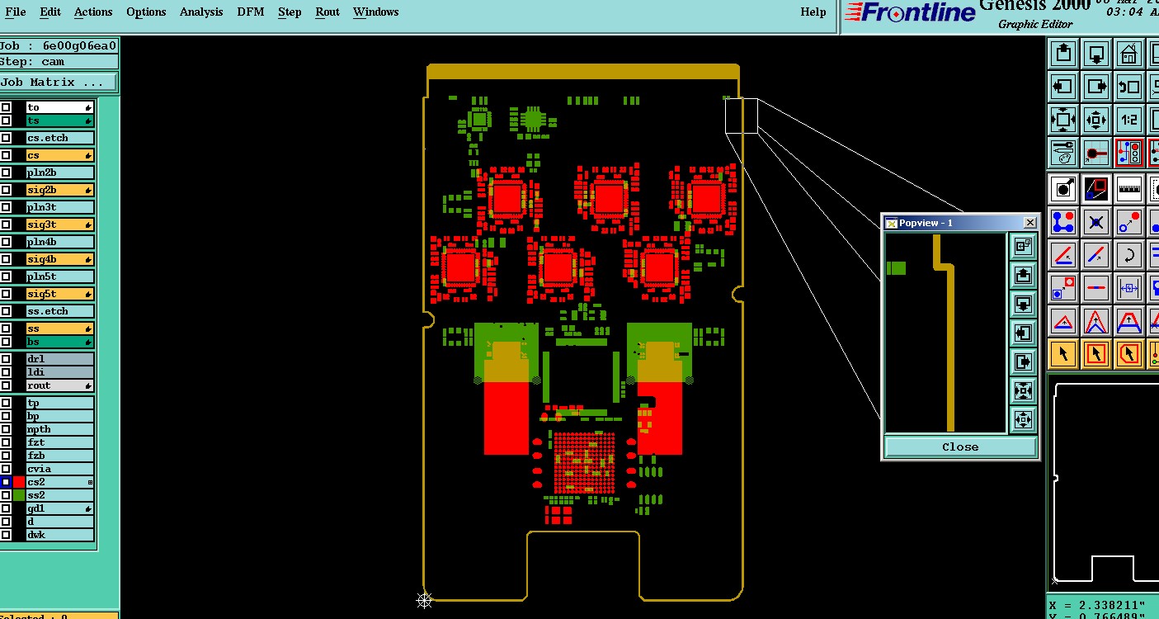Open the Actions menu
Image resolution: width=1159 pixels, height=619 pixels.
tap(93, 12)
